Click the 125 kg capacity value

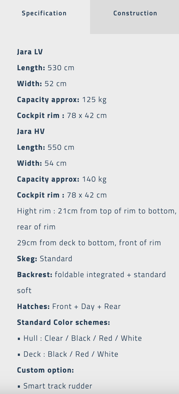click(x=94, y=100)
